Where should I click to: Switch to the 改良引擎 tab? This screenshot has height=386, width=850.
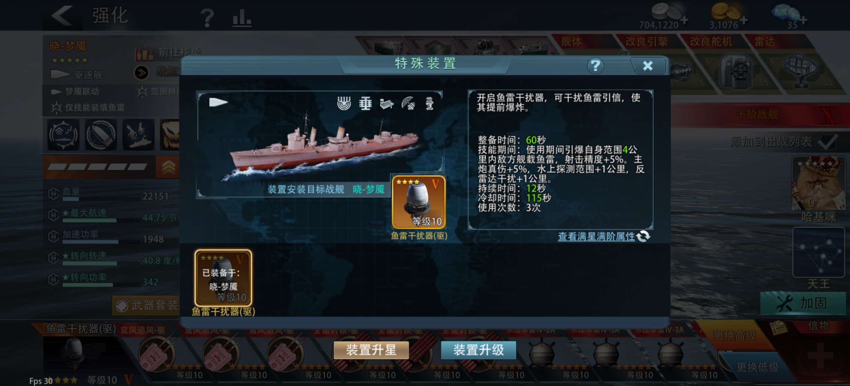[x=647, y=41]
